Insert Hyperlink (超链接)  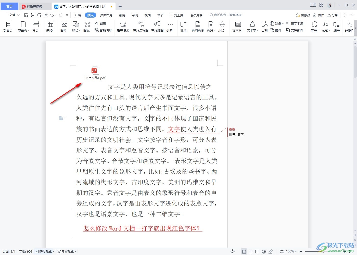(x=349, y=27)
